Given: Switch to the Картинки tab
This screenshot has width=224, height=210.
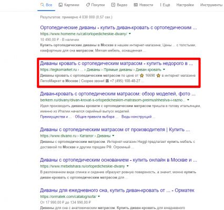Looking at the screenshot, I should pyautogui.click(x=69, y=5).
